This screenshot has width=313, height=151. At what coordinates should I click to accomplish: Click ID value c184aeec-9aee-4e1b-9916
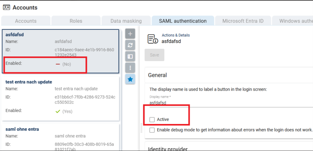tap(85, 52)
